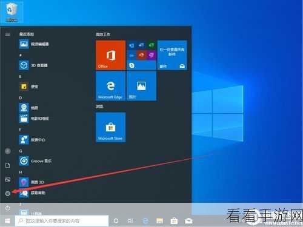Open the Microsoft Edge tile
Screen dimensions: 303x227
click(x=111, y=86)
